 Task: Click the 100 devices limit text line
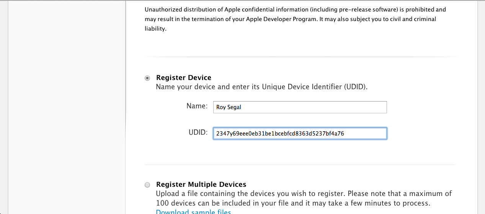293,203
